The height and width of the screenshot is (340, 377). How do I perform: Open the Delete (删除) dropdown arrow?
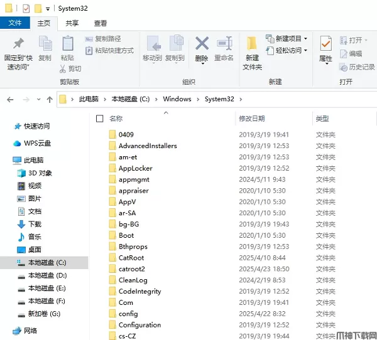pos(203,63)
